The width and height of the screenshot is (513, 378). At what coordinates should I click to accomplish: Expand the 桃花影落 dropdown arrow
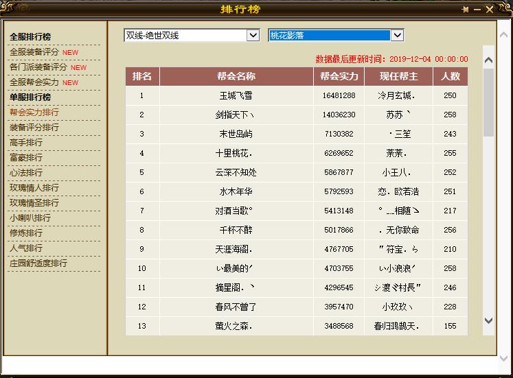[398, 35]
